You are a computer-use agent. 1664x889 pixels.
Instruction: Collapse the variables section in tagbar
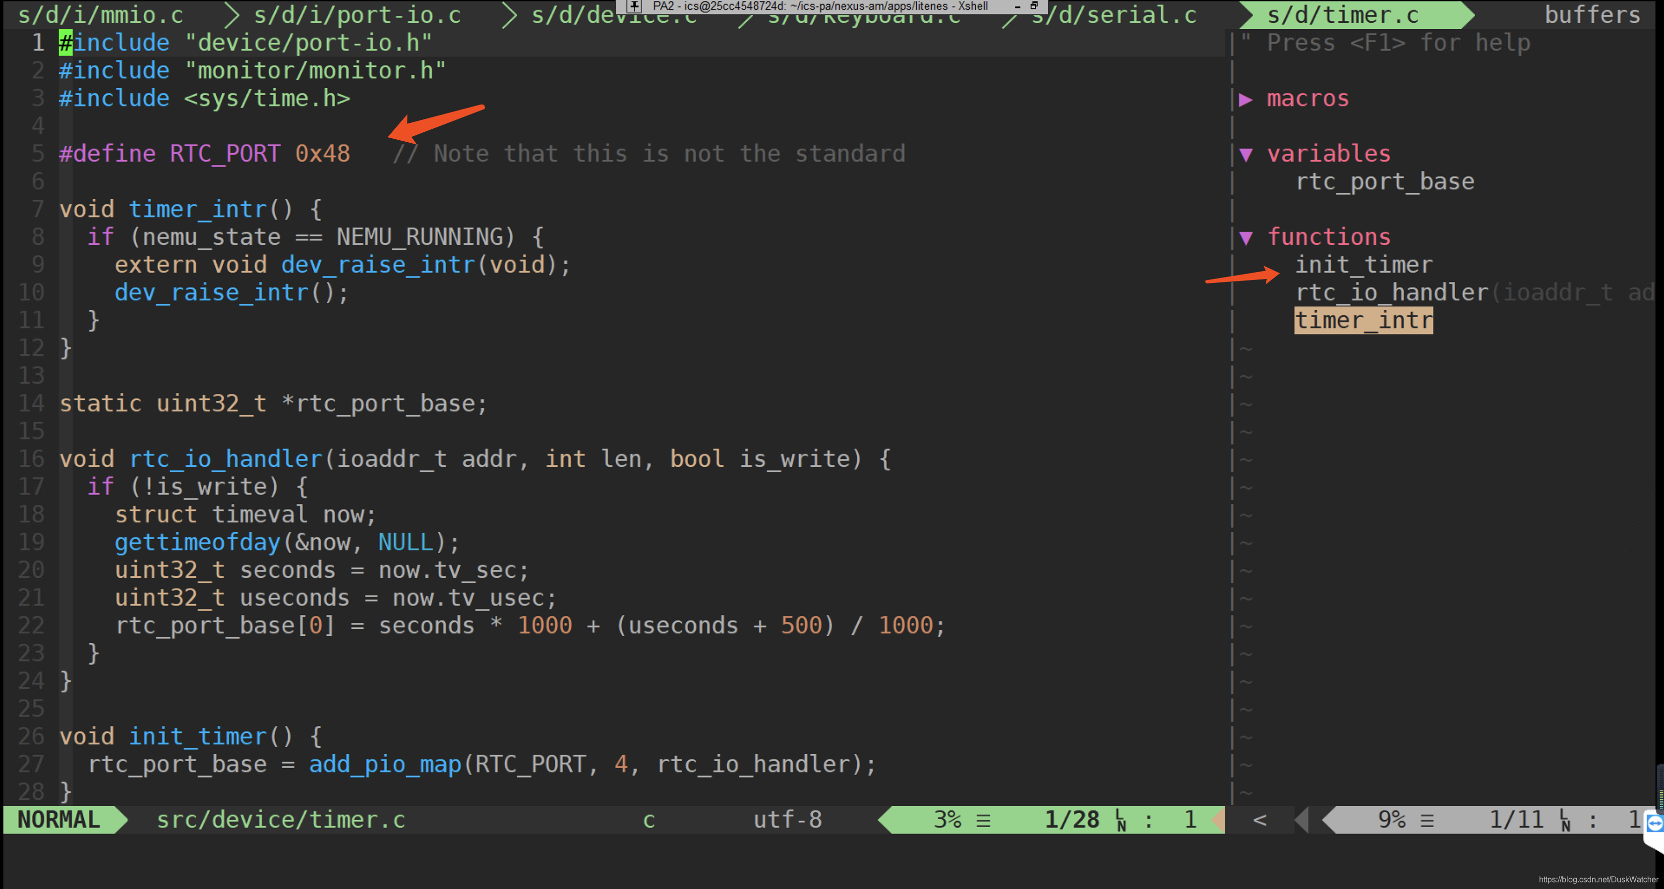1246,155
